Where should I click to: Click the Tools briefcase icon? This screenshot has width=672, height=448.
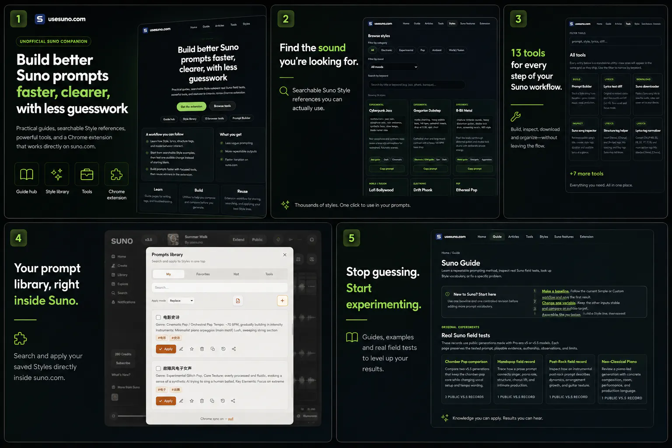click(x=87, y=174)
